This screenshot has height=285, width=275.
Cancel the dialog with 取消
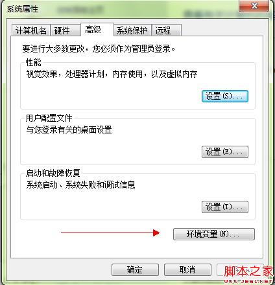(x=187, y=269)
